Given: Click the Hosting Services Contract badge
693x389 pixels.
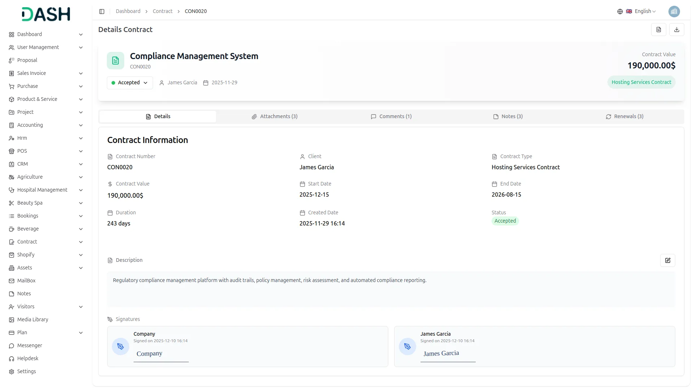Looking at the screenshot, I should pos(641,82).
